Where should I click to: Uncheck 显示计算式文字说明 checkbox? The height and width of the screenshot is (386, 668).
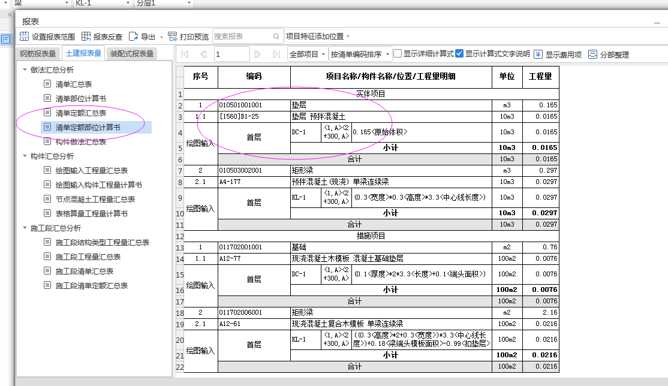tap(459, 53)
